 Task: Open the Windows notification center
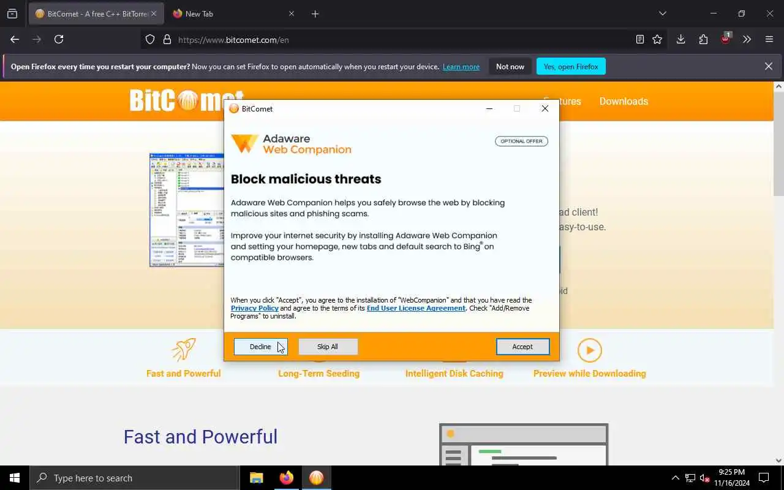764,478
